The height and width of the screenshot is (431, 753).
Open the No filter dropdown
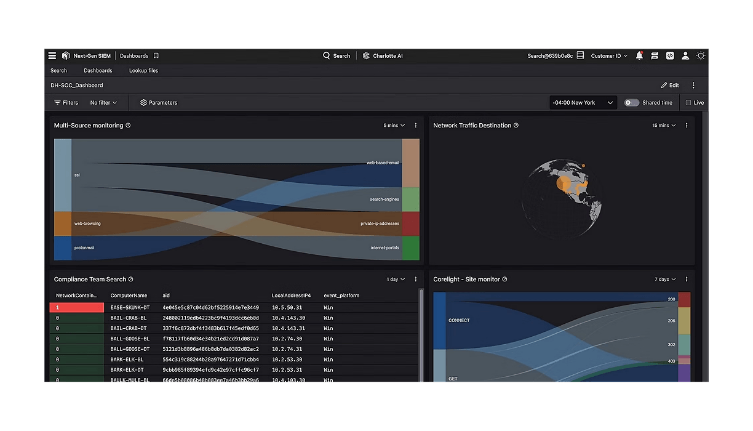coord(103,103)
